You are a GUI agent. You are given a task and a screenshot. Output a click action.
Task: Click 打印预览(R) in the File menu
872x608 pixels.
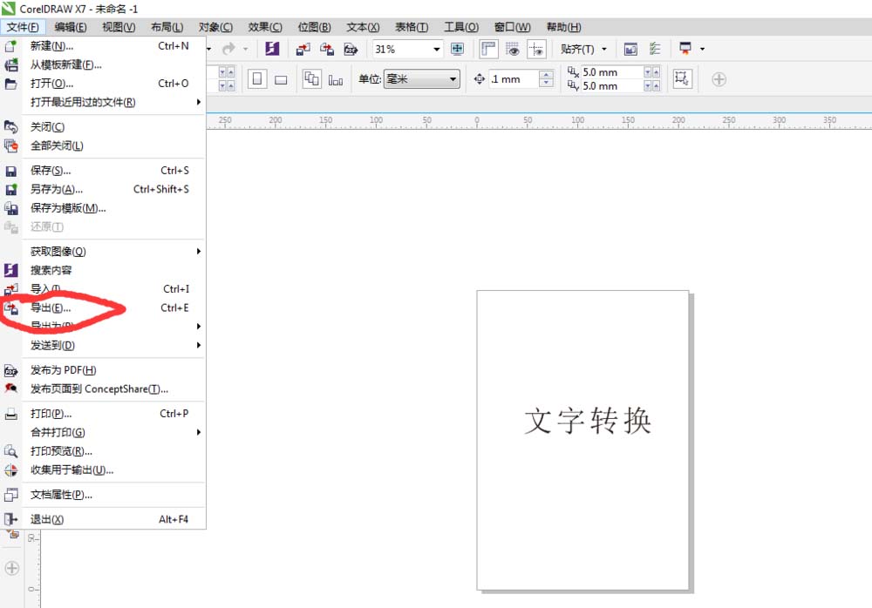point(60,452)
